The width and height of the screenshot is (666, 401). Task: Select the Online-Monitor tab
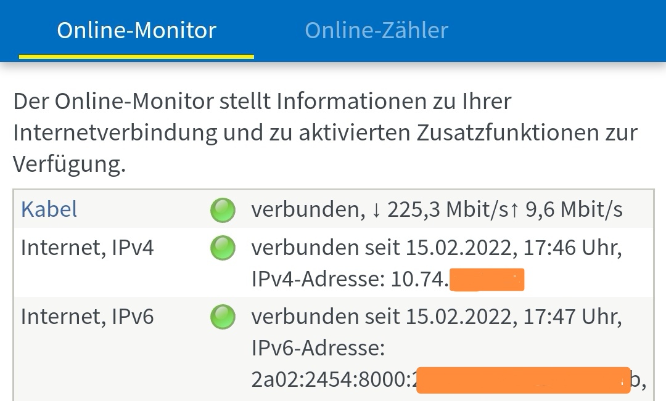point(136,30)
